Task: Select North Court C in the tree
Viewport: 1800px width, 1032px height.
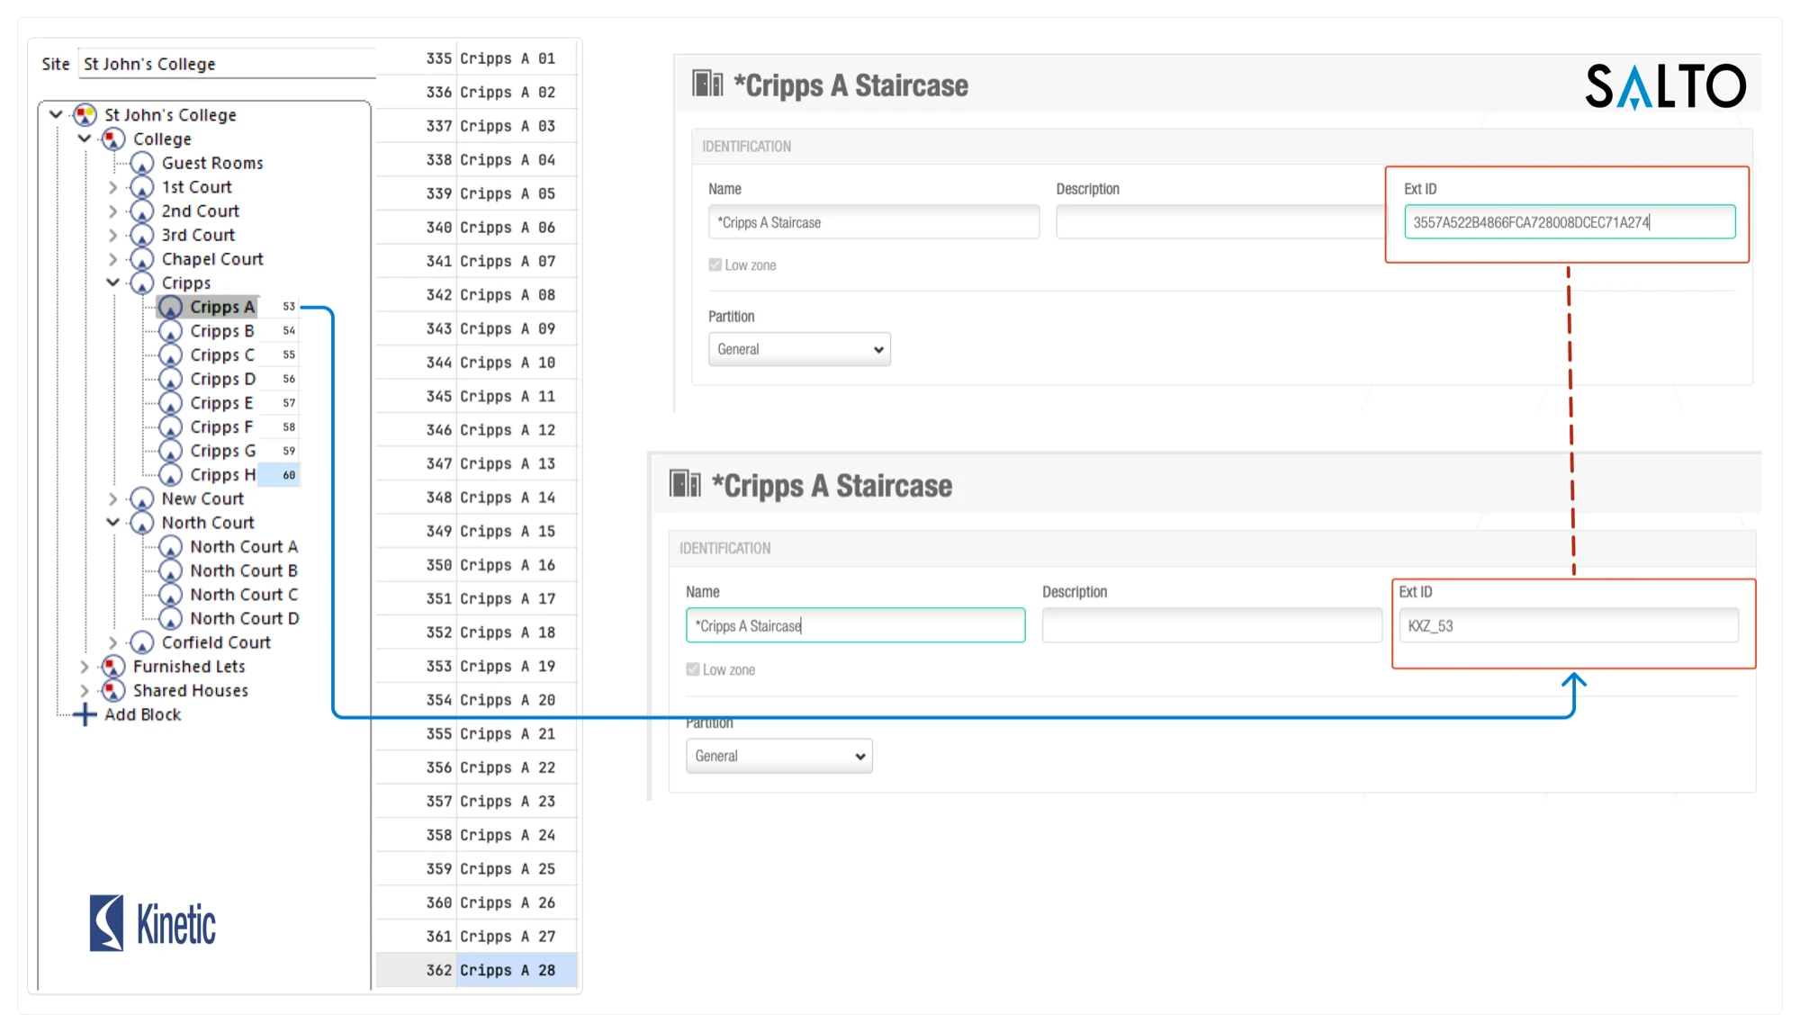Action: [x=243, y=595]
